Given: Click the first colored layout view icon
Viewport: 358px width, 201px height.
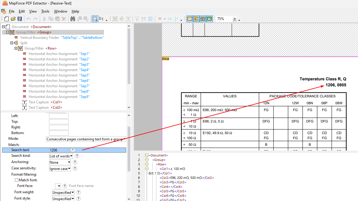Looking at the screenshot, I should (x=189, y=19).
